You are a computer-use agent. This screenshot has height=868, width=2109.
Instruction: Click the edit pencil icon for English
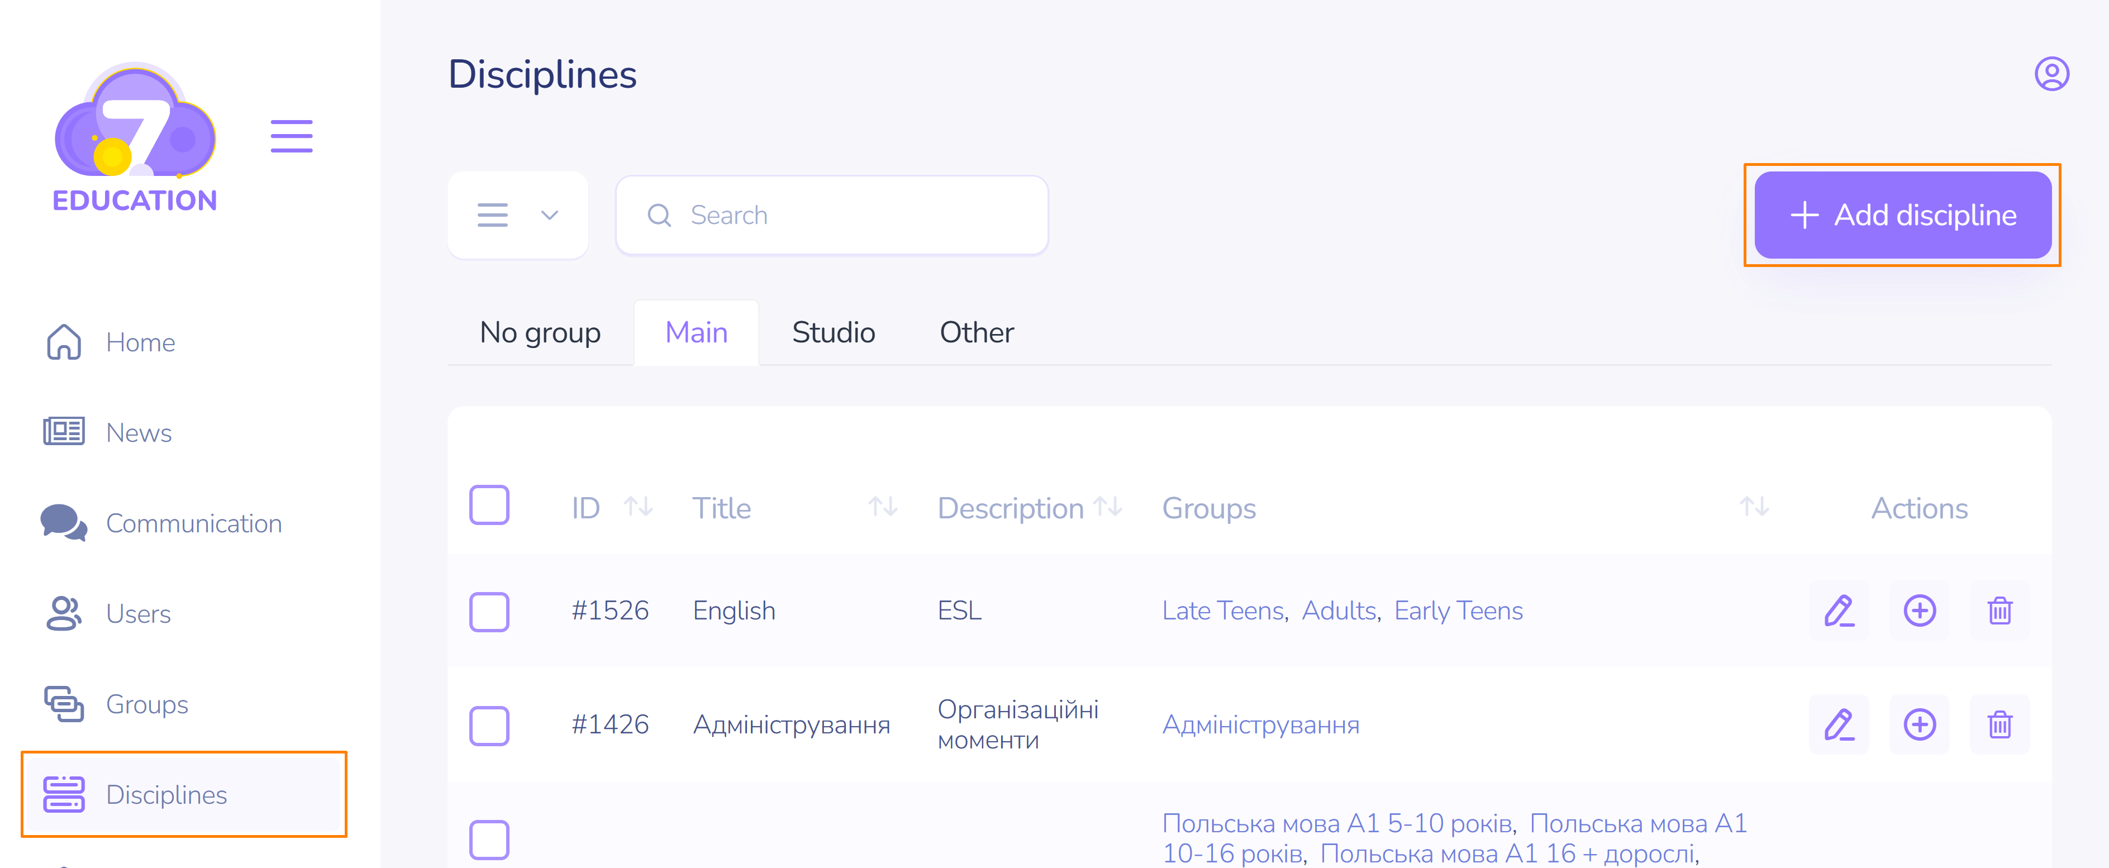click(x=1838, y=610)
